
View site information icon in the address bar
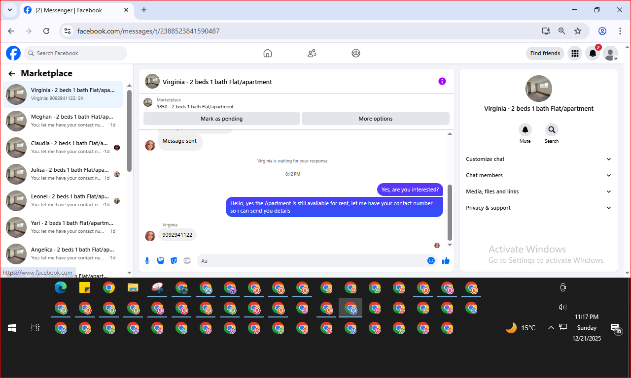[x=68, y=31]
